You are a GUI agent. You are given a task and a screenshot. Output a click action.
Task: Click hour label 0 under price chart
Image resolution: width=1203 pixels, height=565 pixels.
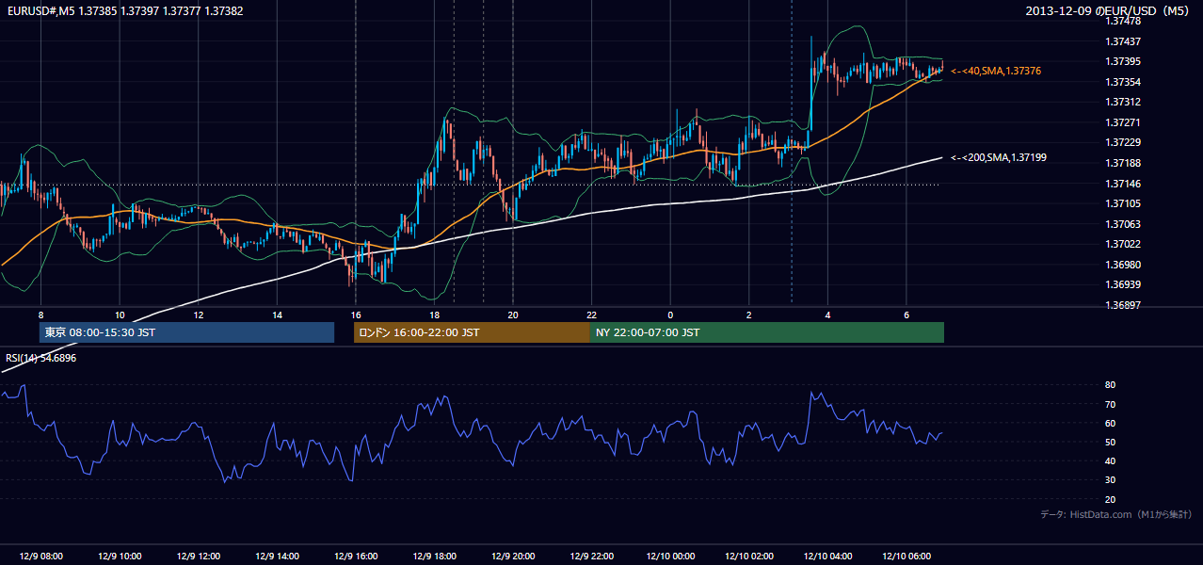tap(670, 315)
